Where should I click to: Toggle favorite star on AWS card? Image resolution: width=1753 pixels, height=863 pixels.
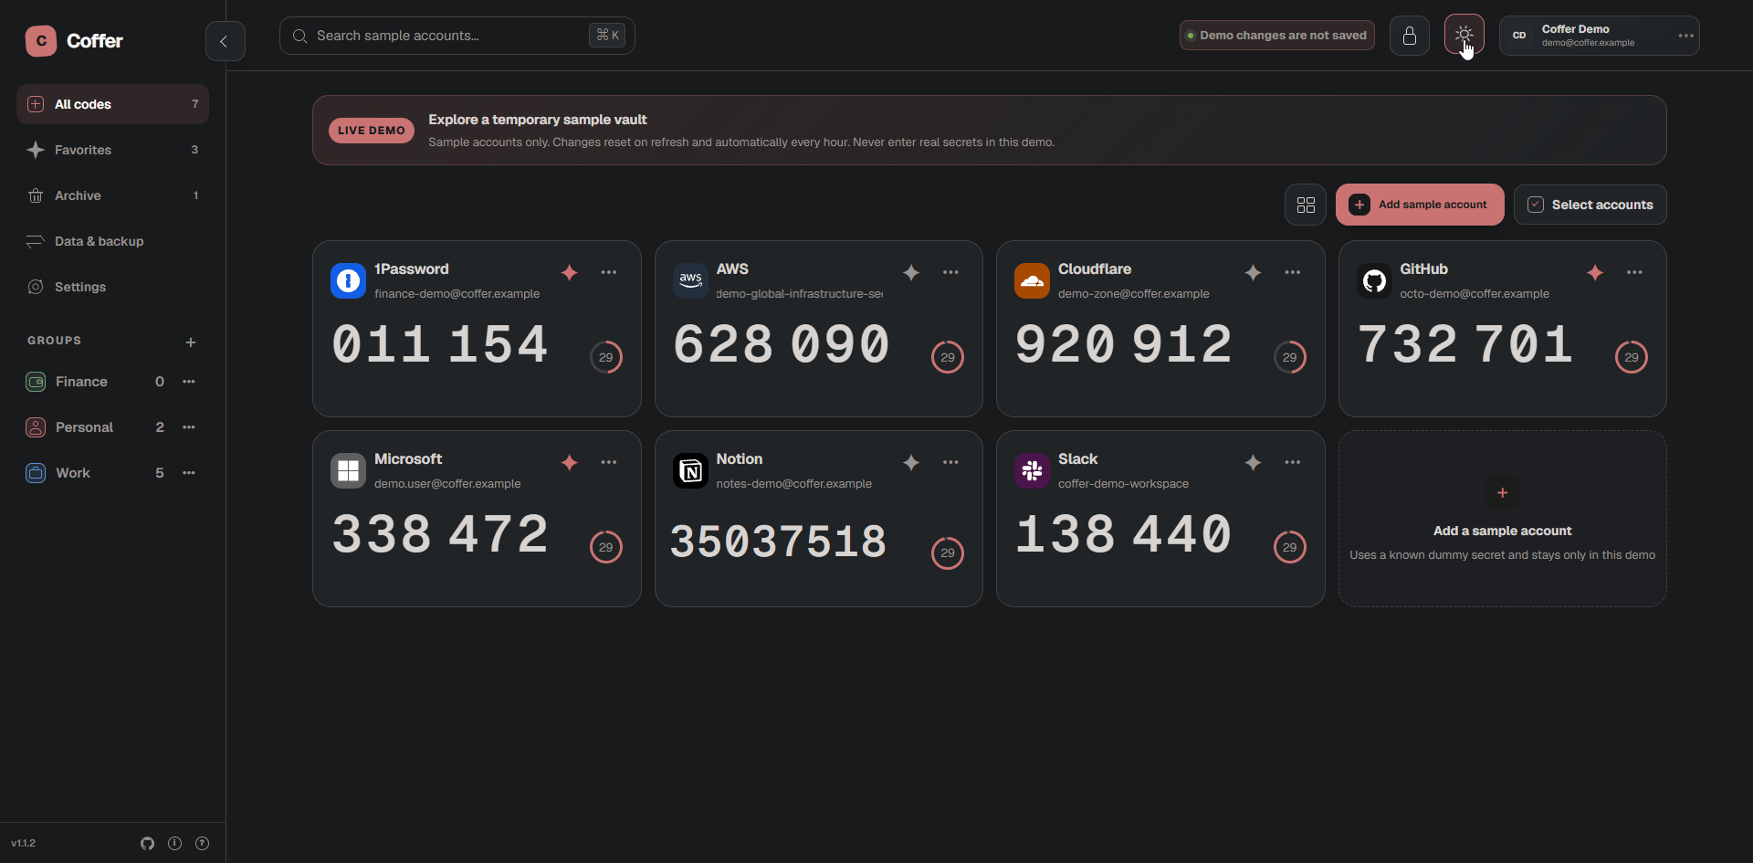(x=911, y=272)
